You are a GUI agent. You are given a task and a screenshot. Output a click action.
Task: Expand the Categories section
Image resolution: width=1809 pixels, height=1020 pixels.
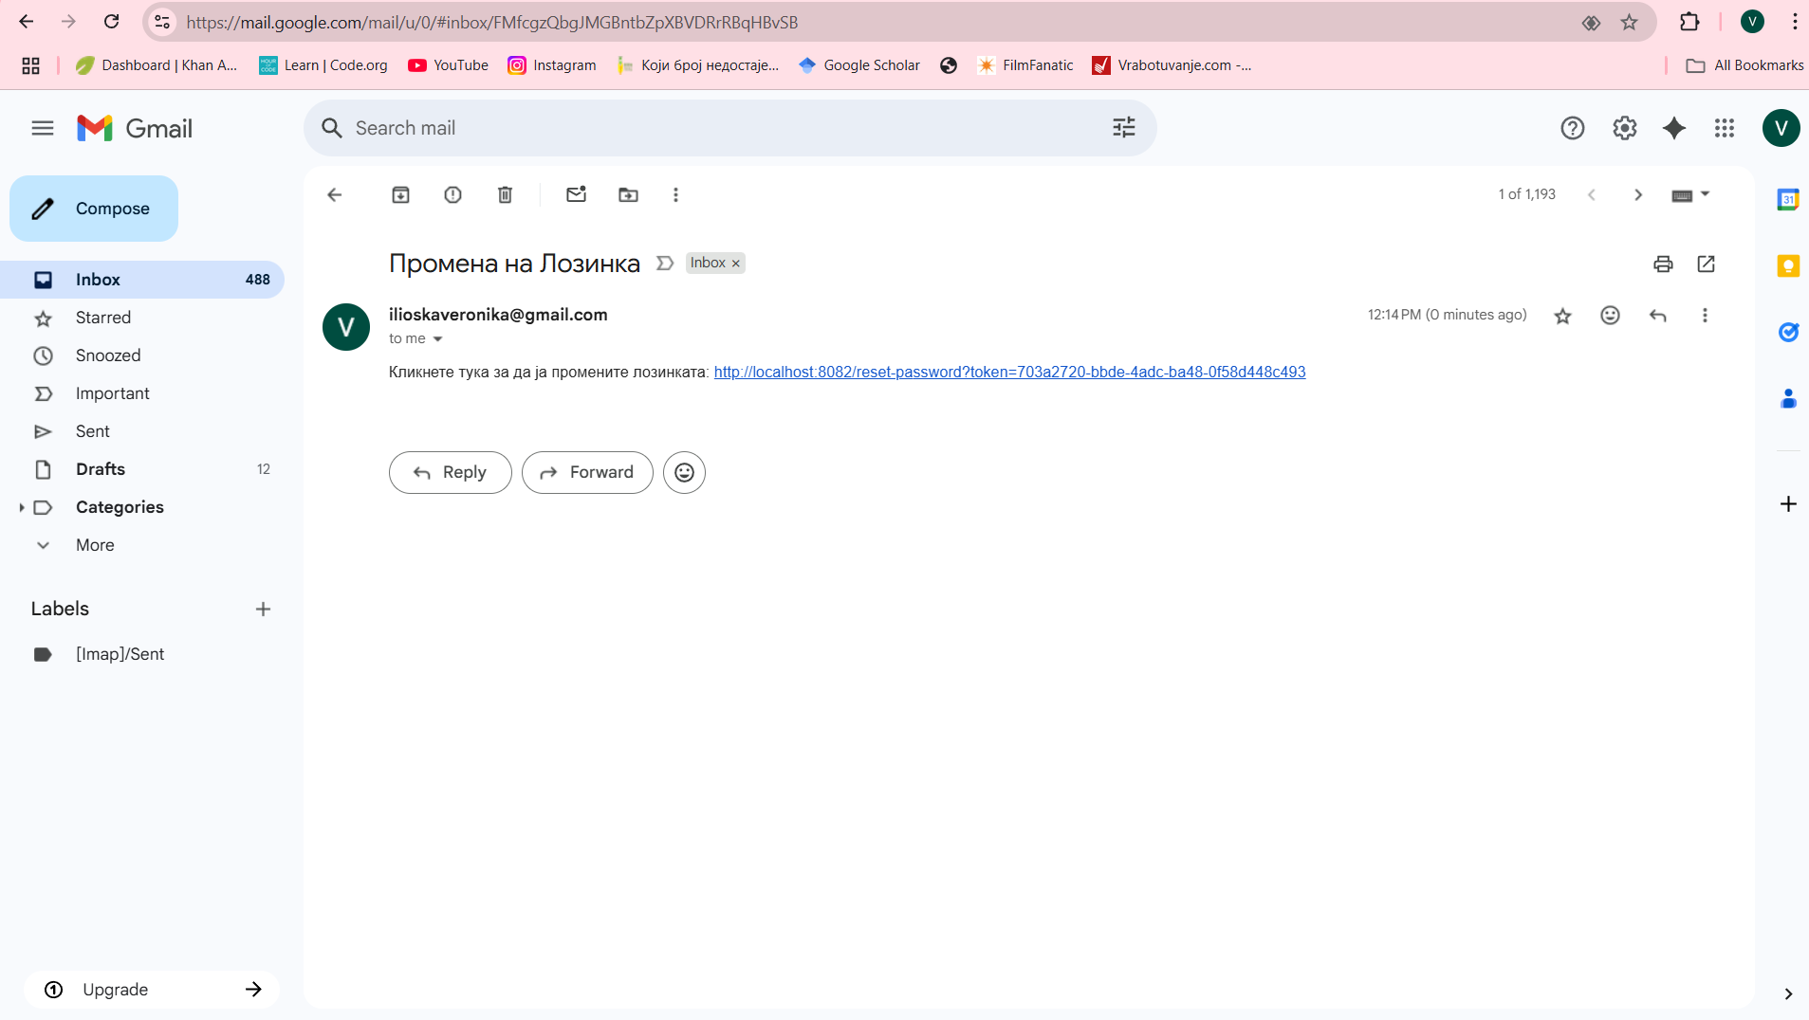(22, 507)
